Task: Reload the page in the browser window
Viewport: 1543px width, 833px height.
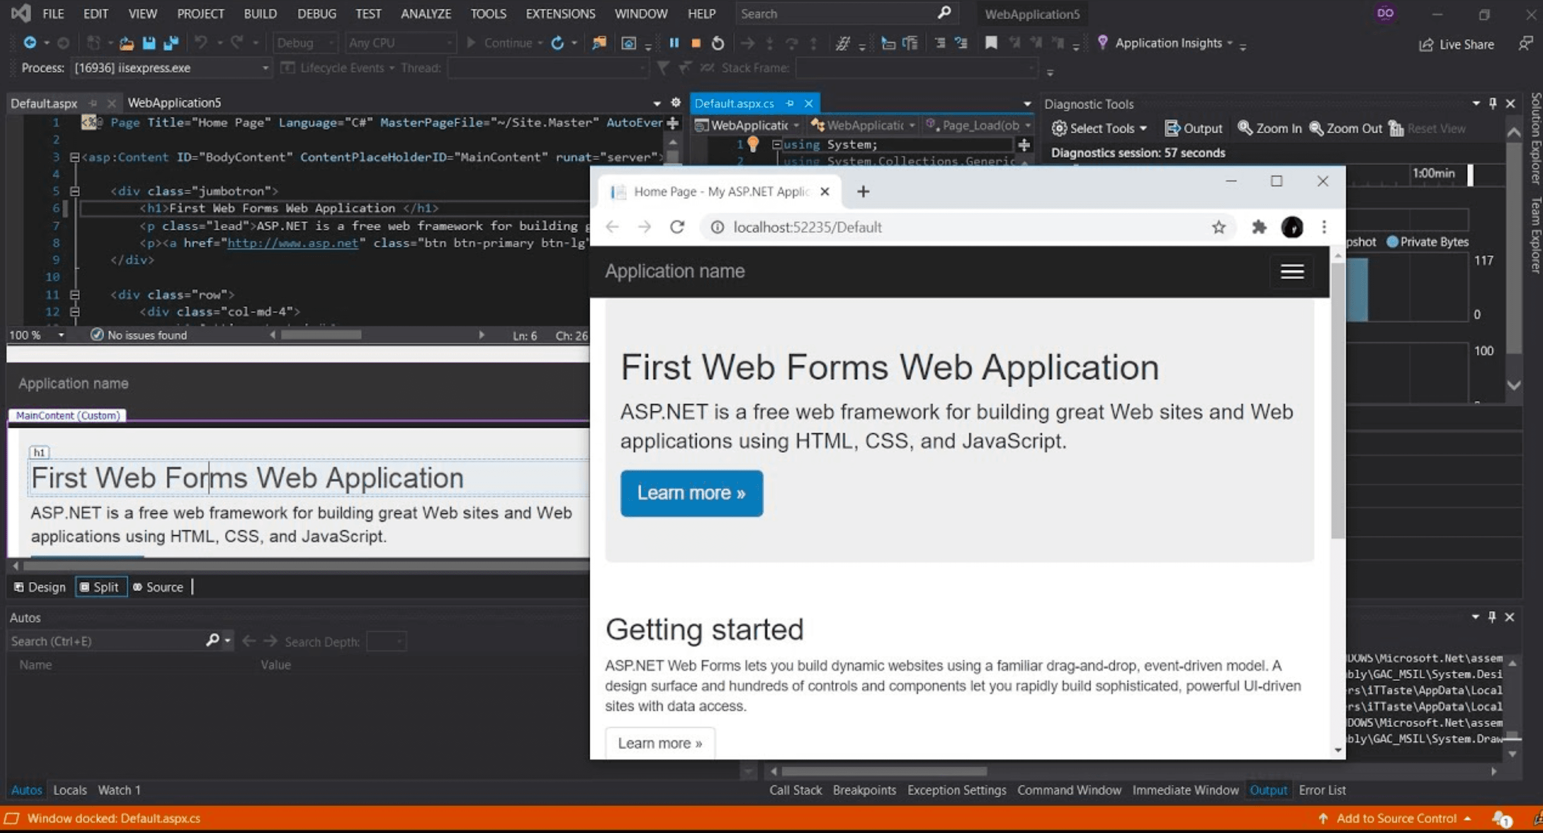Action: pyautogui.click(x=677, y=227)
